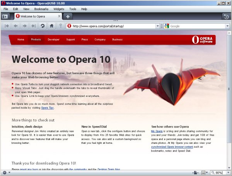The height and width of the screenshot is (176, 232).
Task: Click the page scrollbar down arrow
Action: tap(229, 168)
